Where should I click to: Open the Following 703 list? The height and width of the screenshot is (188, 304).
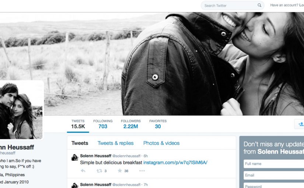coord(103,124)
